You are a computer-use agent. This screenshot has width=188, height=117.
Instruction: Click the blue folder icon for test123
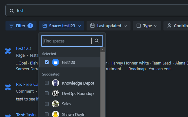(56, 62)
